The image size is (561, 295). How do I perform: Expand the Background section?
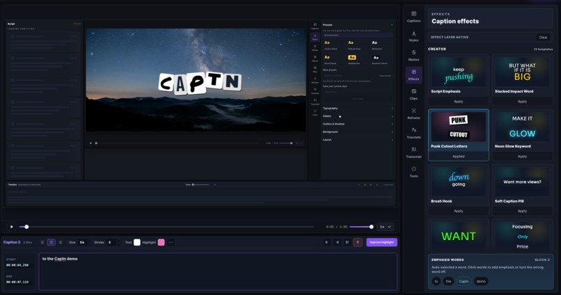coord(358,132)
